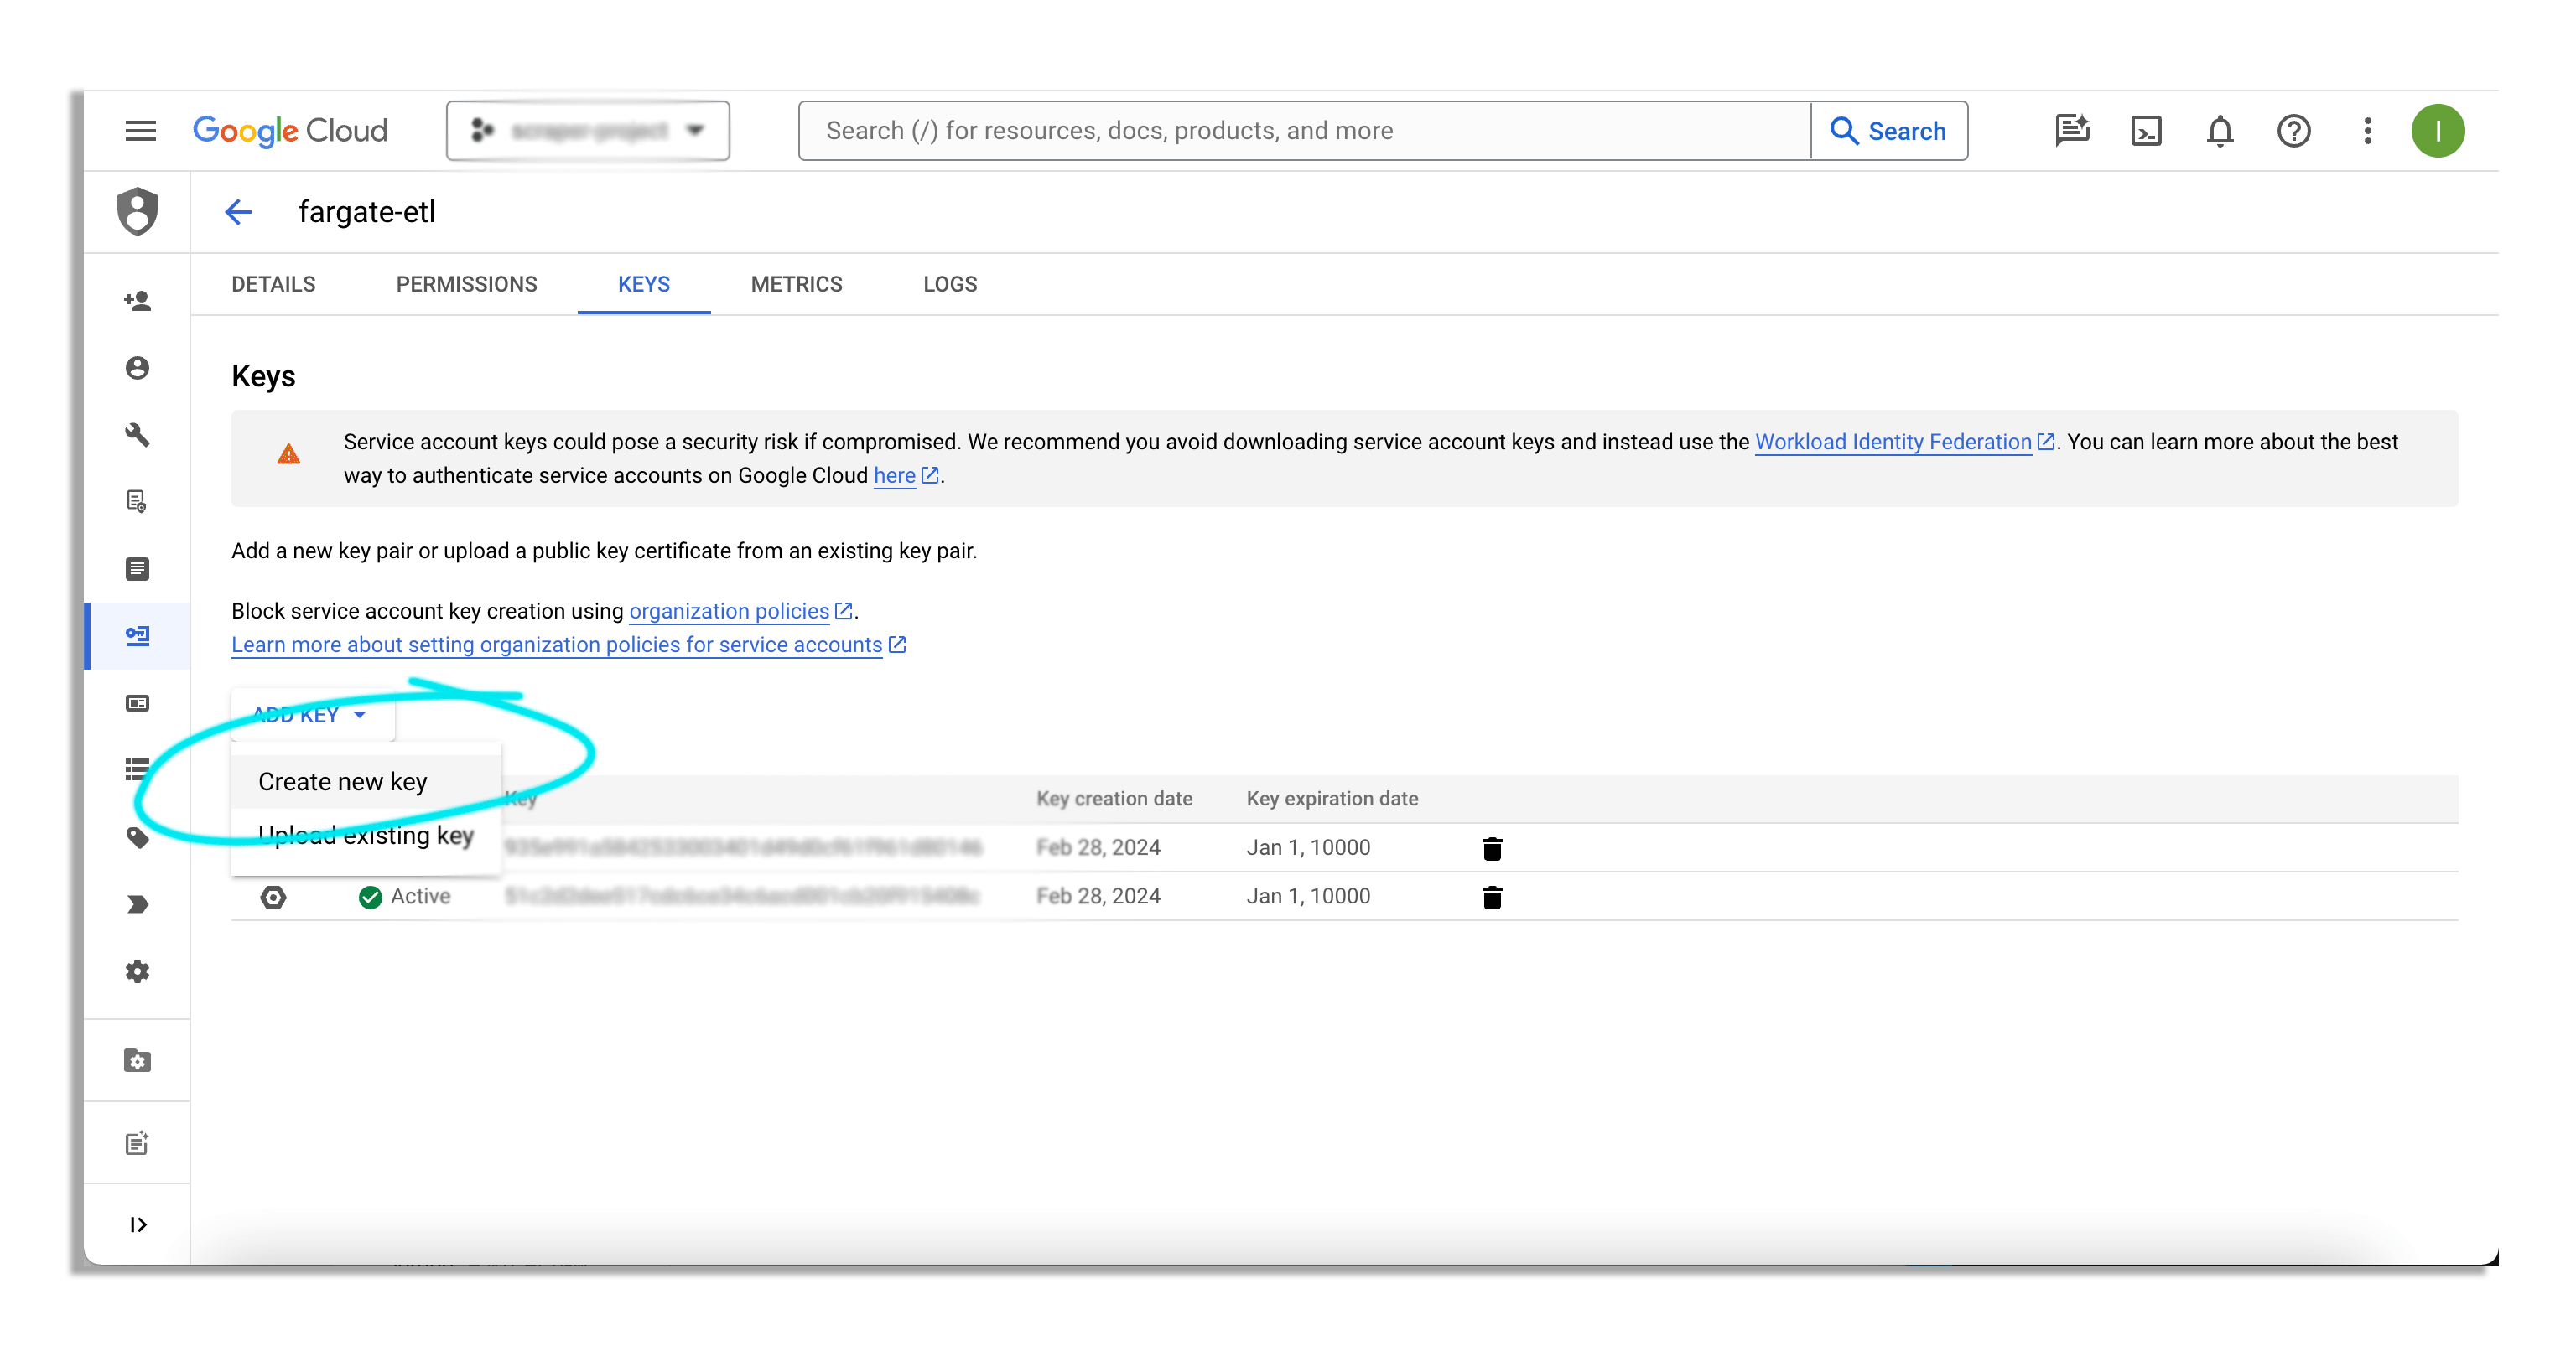This screenshot has width=2576, height=1346.
Task: Open the Settings gear in the sidebar
Action: coord(138,971)
